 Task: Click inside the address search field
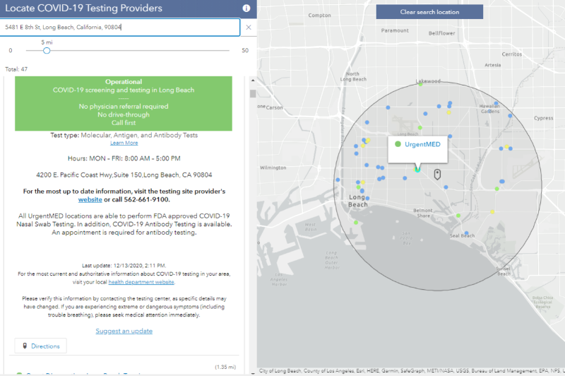(120, 28)
